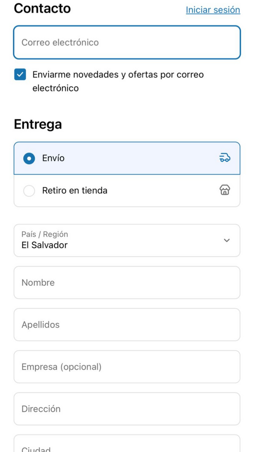The image size is (254, 452).
Task: Click the Envío option label text
Action: [x=53, y=158]
